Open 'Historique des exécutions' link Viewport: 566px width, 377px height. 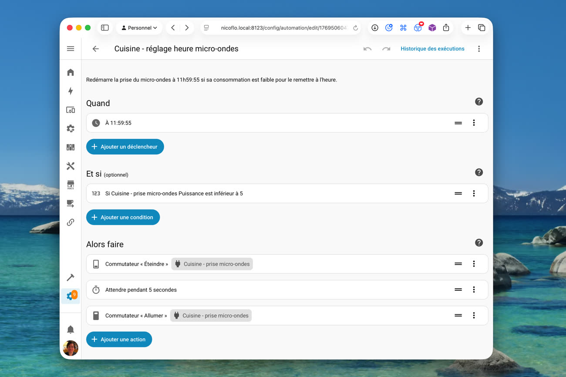coord(432,49)
